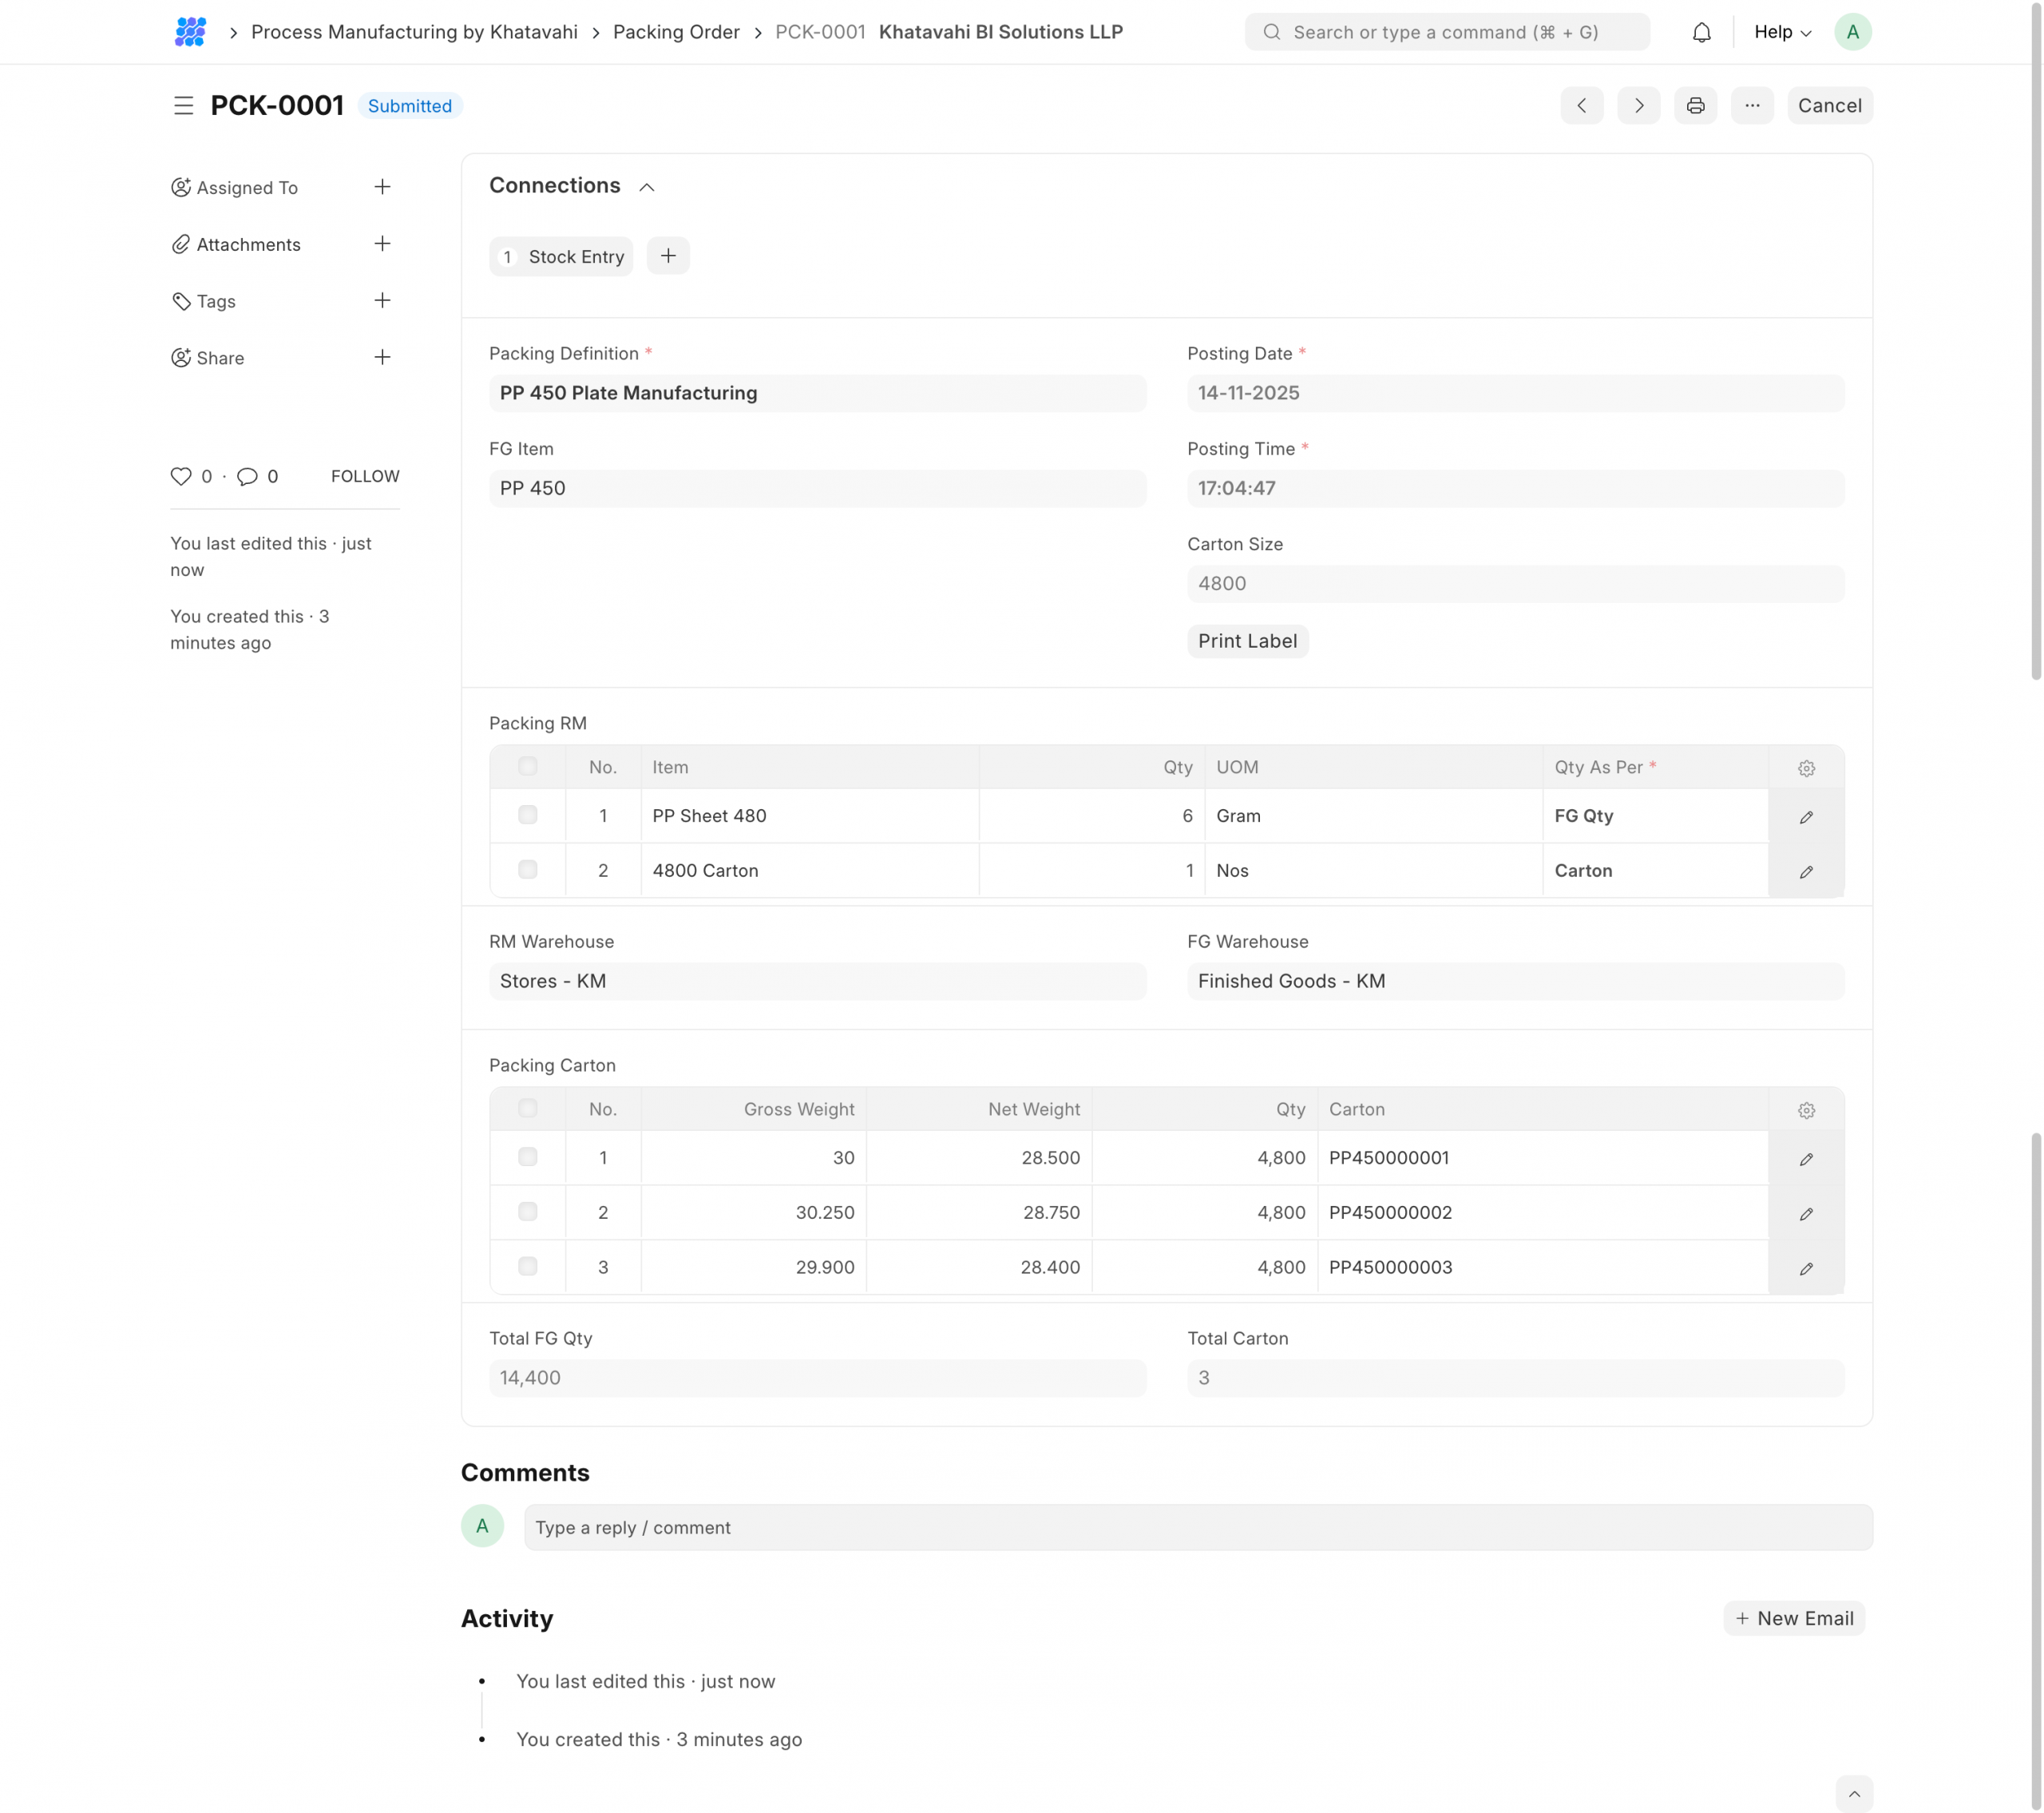Toggle sidebar with hamburger icon
This screenshot has height=1813, width=2044.
pyautogui.click(x=183, y=105)
